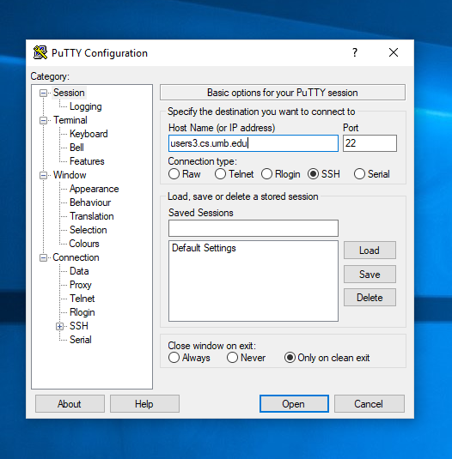Select SSH in the category tree
452x459 pixels.
79,326
